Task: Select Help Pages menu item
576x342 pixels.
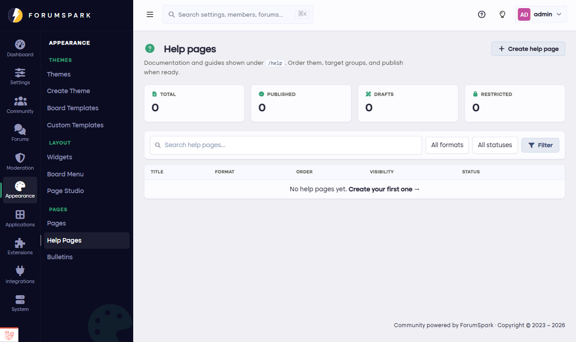Action: [x=87, y=240]
